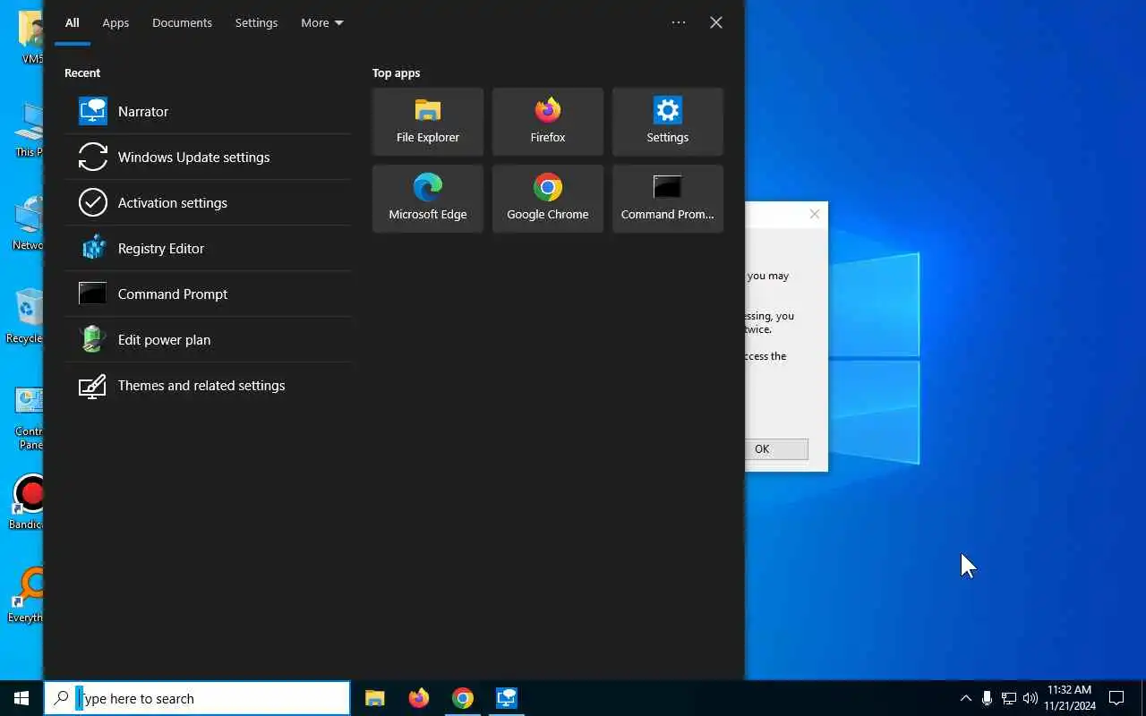Screen dimensions: 1146x716
Task: Open the volume tray icon
Action: pos(1030,698)
